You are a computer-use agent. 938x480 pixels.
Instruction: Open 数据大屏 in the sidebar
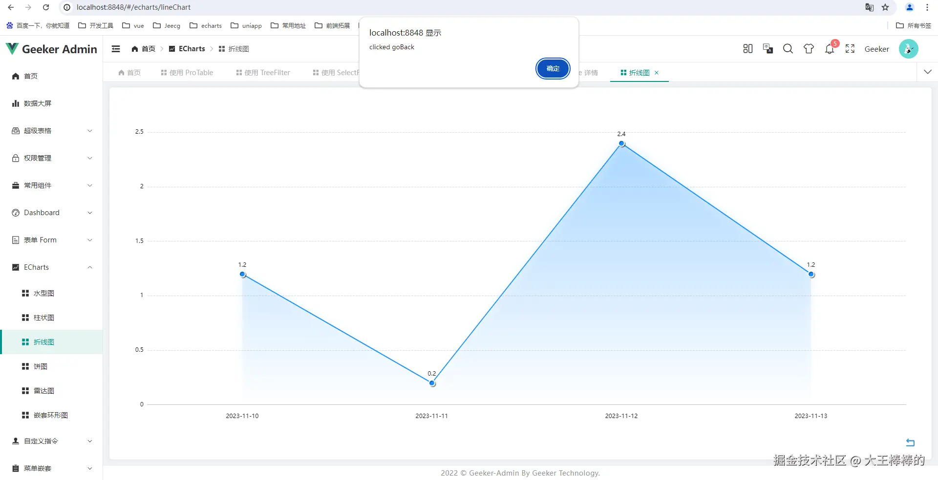tap(51, 103)
